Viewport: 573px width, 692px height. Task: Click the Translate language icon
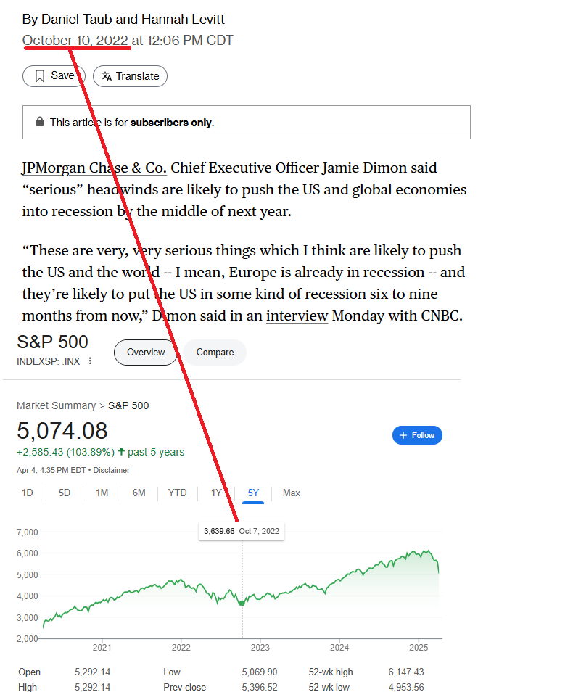(x=107, y=76)
